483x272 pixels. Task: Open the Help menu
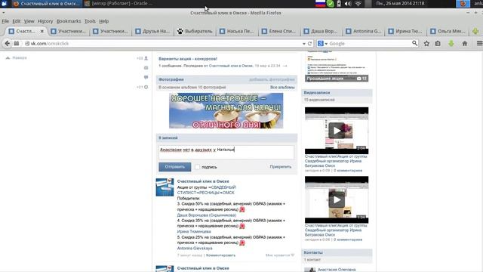(104, 21)
